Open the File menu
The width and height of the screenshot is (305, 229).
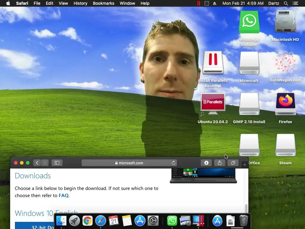[37, 3]
